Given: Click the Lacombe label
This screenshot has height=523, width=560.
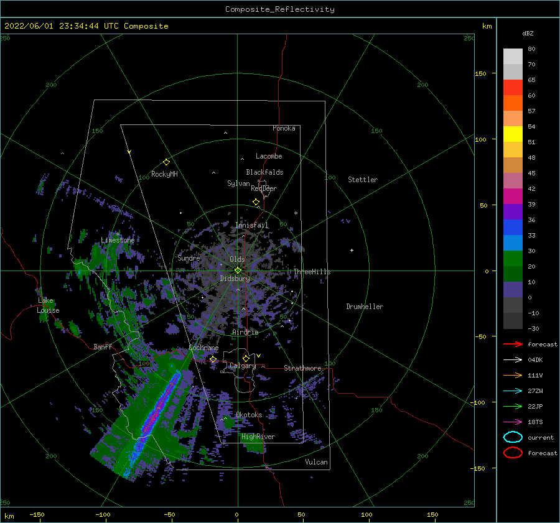Looking at the screenshot, I should (x=269, y=156).
